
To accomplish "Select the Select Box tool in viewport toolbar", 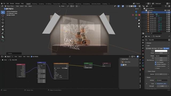I will coord(3,12).
